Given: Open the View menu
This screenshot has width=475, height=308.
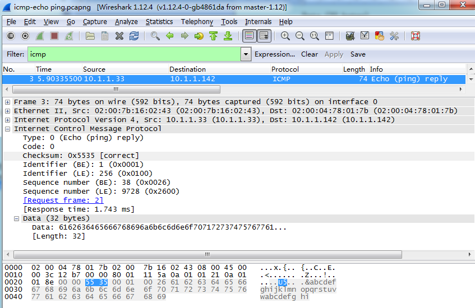Looking at the screenshot, I should tap(51, 22).
